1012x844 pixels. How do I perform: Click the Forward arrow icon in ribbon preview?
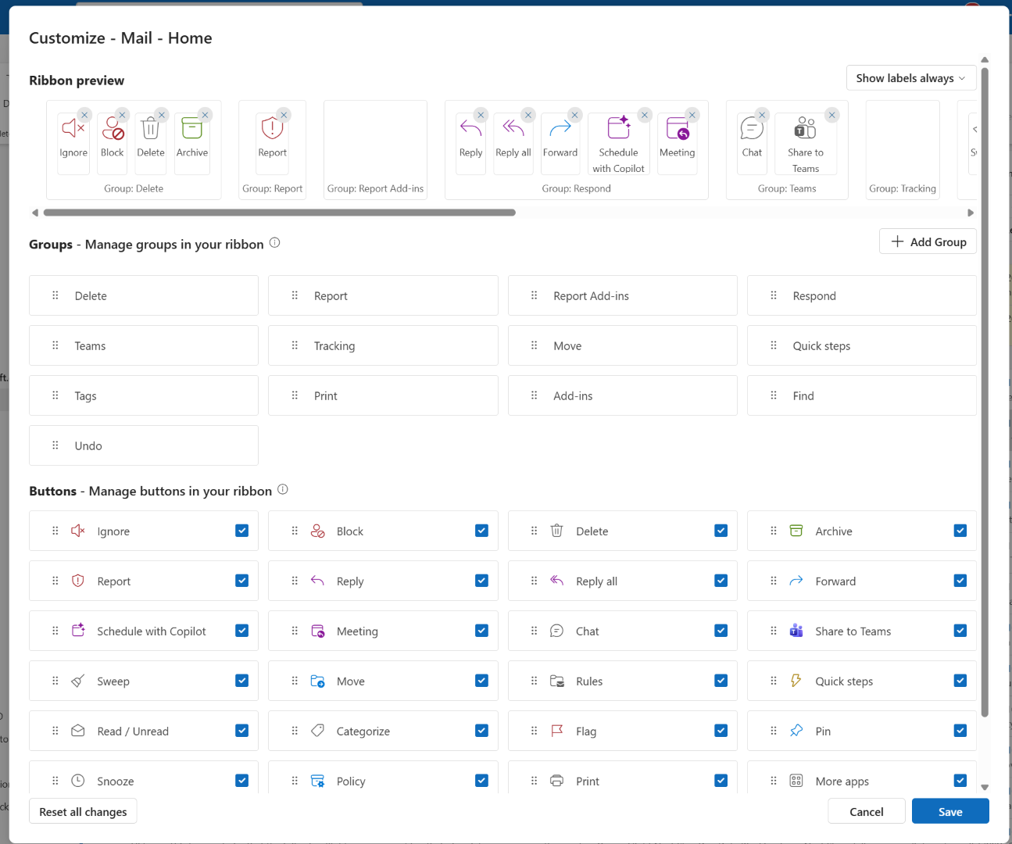click(x=560, y=128)
